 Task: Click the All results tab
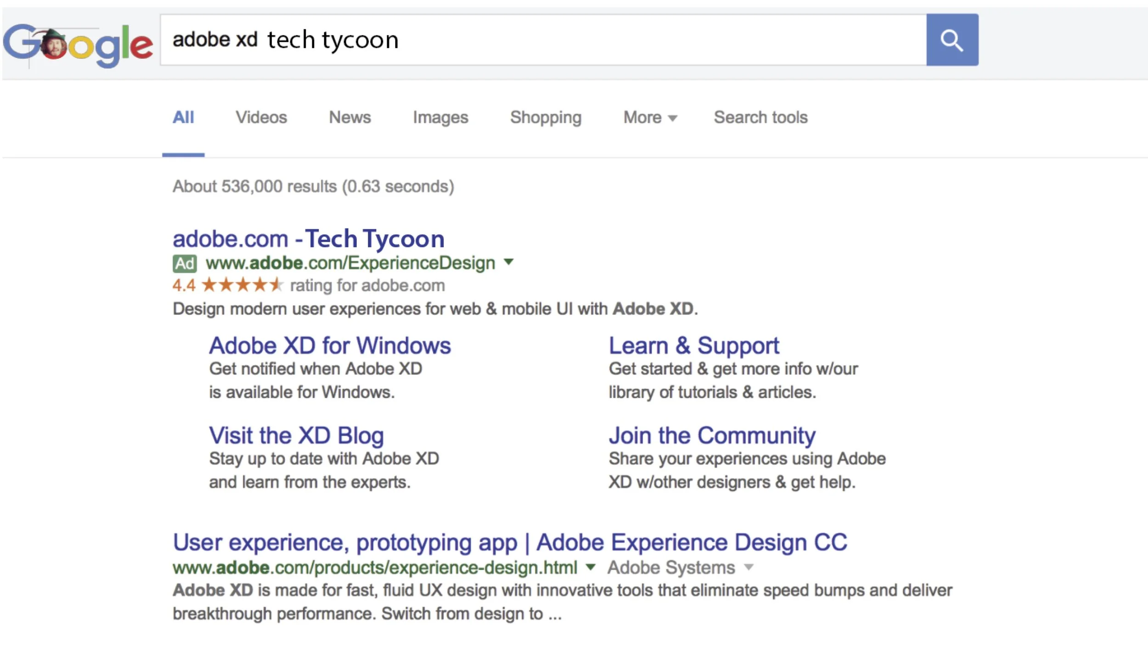183,118
